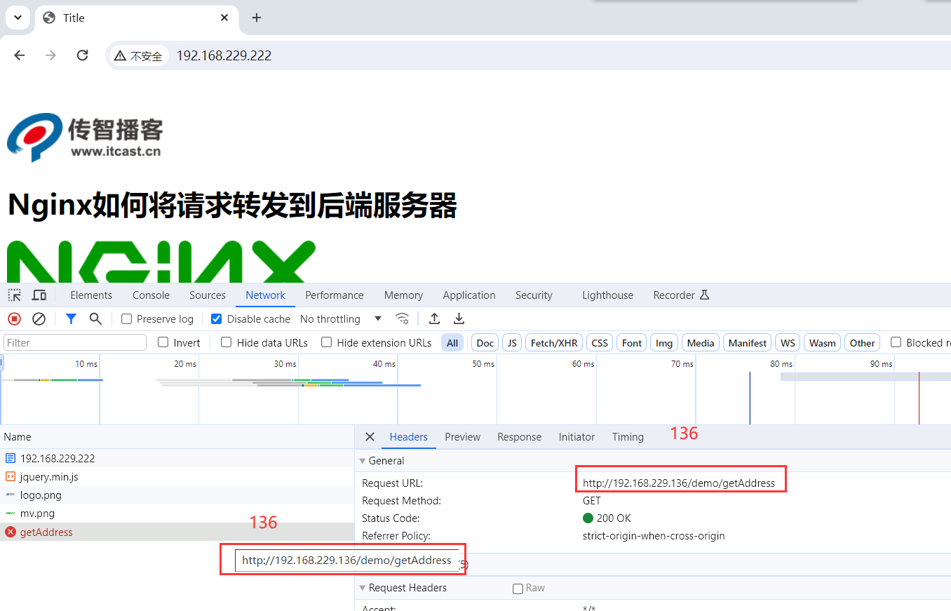Filter requests by Manifest
The image size is (951, 611).
(x=748, y=343)
